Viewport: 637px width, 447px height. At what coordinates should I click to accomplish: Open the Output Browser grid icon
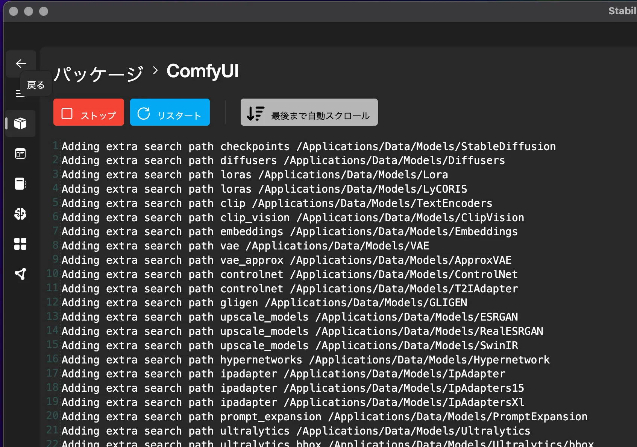(x=20, y=244)
